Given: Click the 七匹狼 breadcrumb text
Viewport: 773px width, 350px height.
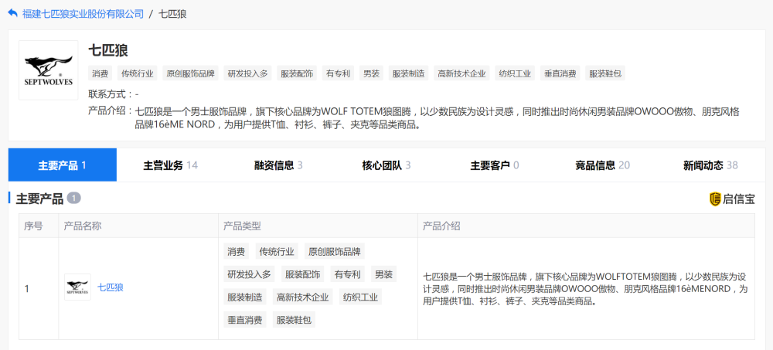Looking at the screenshot, I should point(172,14).
